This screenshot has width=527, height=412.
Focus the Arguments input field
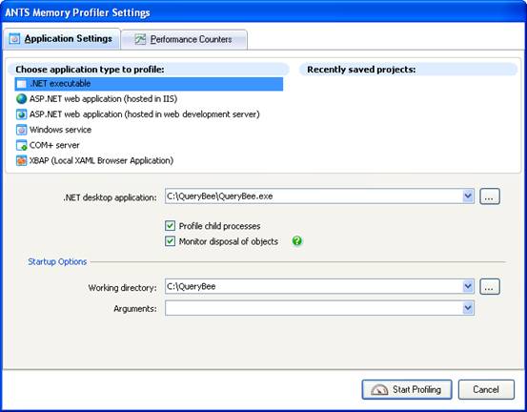[314, 308]
